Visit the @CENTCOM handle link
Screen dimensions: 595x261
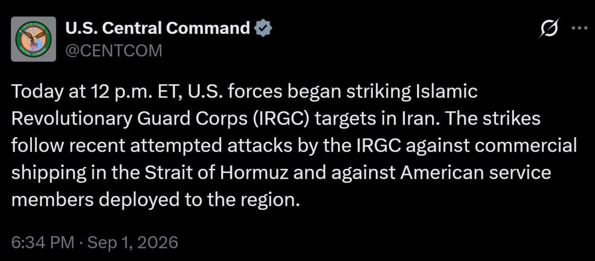click(114, 50)
